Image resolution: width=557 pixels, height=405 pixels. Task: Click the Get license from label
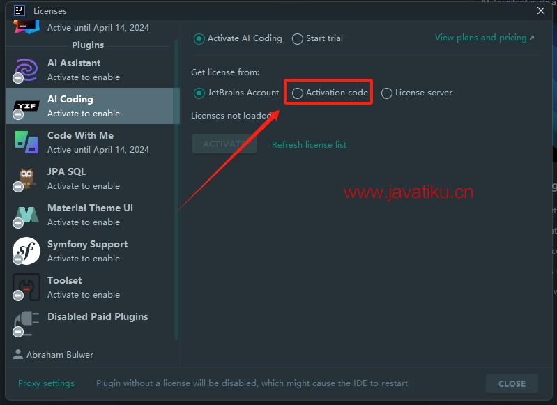(x=225, y=72)
